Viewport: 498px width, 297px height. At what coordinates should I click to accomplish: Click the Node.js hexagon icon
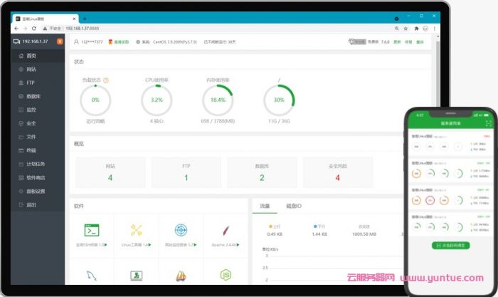(226, 274)
